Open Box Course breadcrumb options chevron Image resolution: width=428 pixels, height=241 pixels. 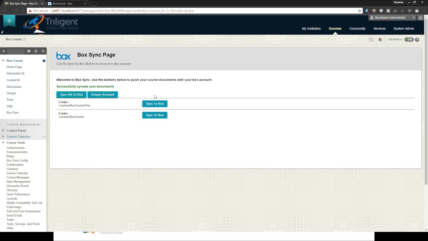(x=24, y=39)
